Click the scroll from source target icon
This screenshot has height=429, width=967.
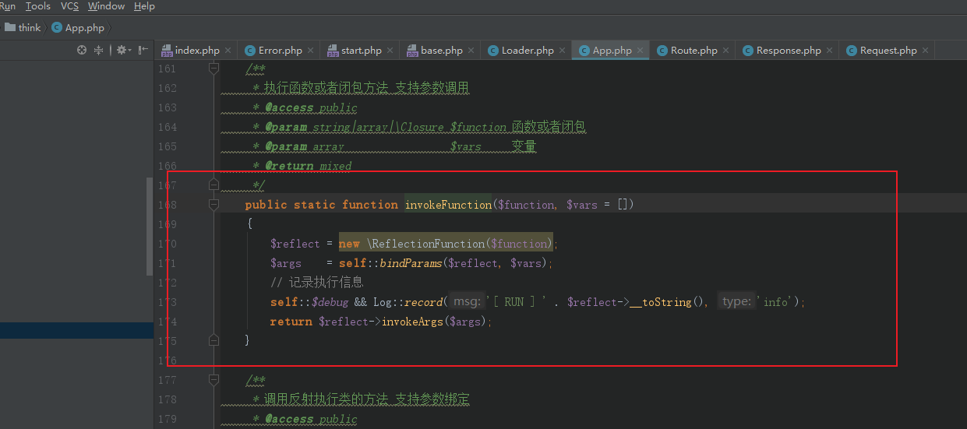pyautogui.click(x=82, y=50)
